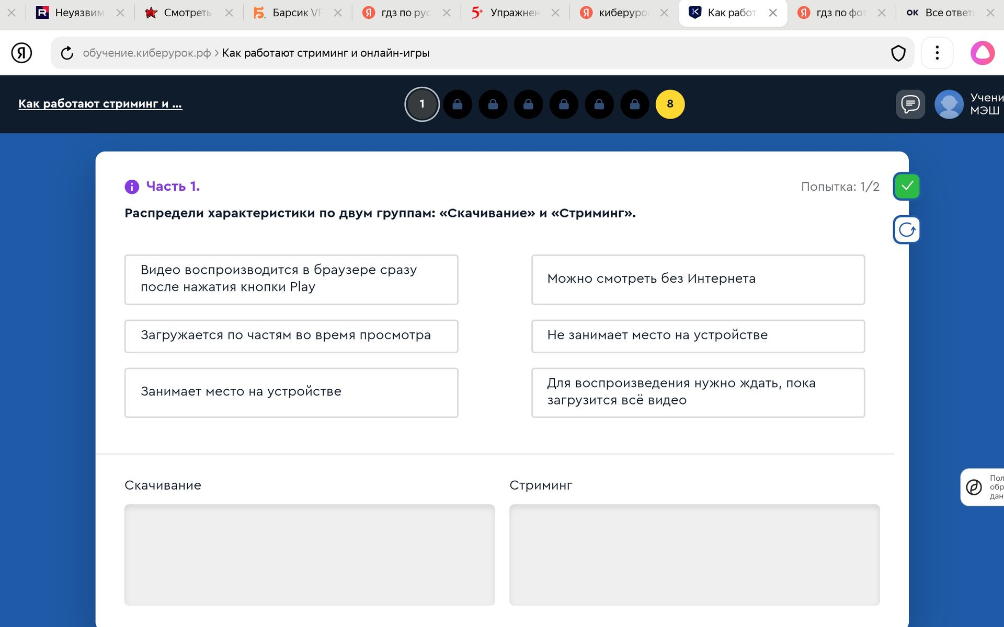Select card Видео воспроизводится в браузере сразу
Screen dimensions: 1004x627
coord(291,280)
